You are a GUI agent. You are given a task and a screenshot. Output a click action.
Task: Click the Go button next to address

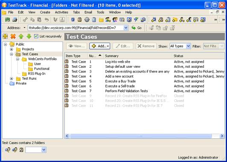click(x=137, y=28)
